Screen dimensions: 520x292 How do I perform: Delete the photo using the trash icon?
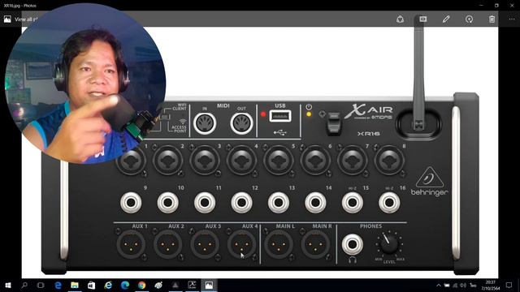click(492, 19)
